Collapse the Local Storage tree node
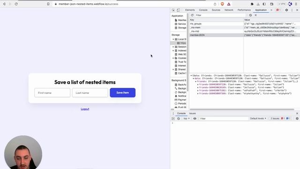The image size is (300, 169). [x=173, y=39]
